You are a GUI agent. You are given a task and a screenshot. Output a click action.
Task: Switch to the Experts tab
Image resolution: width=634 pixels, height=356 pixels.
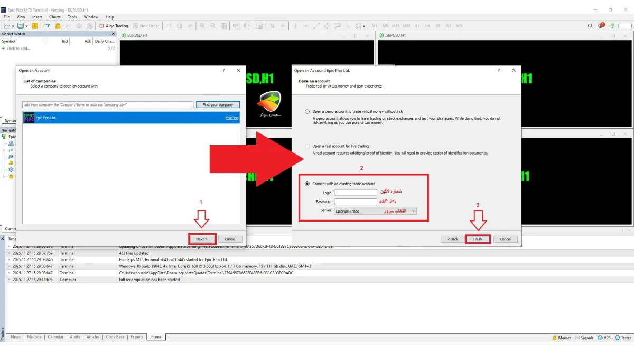coord(137,337)
